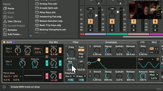Solo track 7

pyautogui.click(x=133, y=26)
